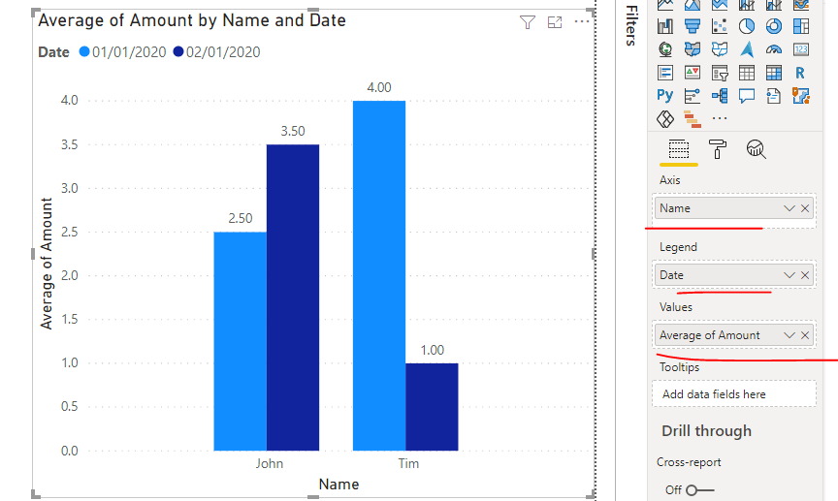Choose the R script visual
Screen dimensions: 838x501
point(800,73)
